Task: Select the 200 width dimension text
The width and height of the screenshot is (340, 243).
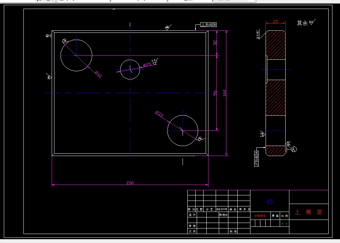Action: coord(130,183)
